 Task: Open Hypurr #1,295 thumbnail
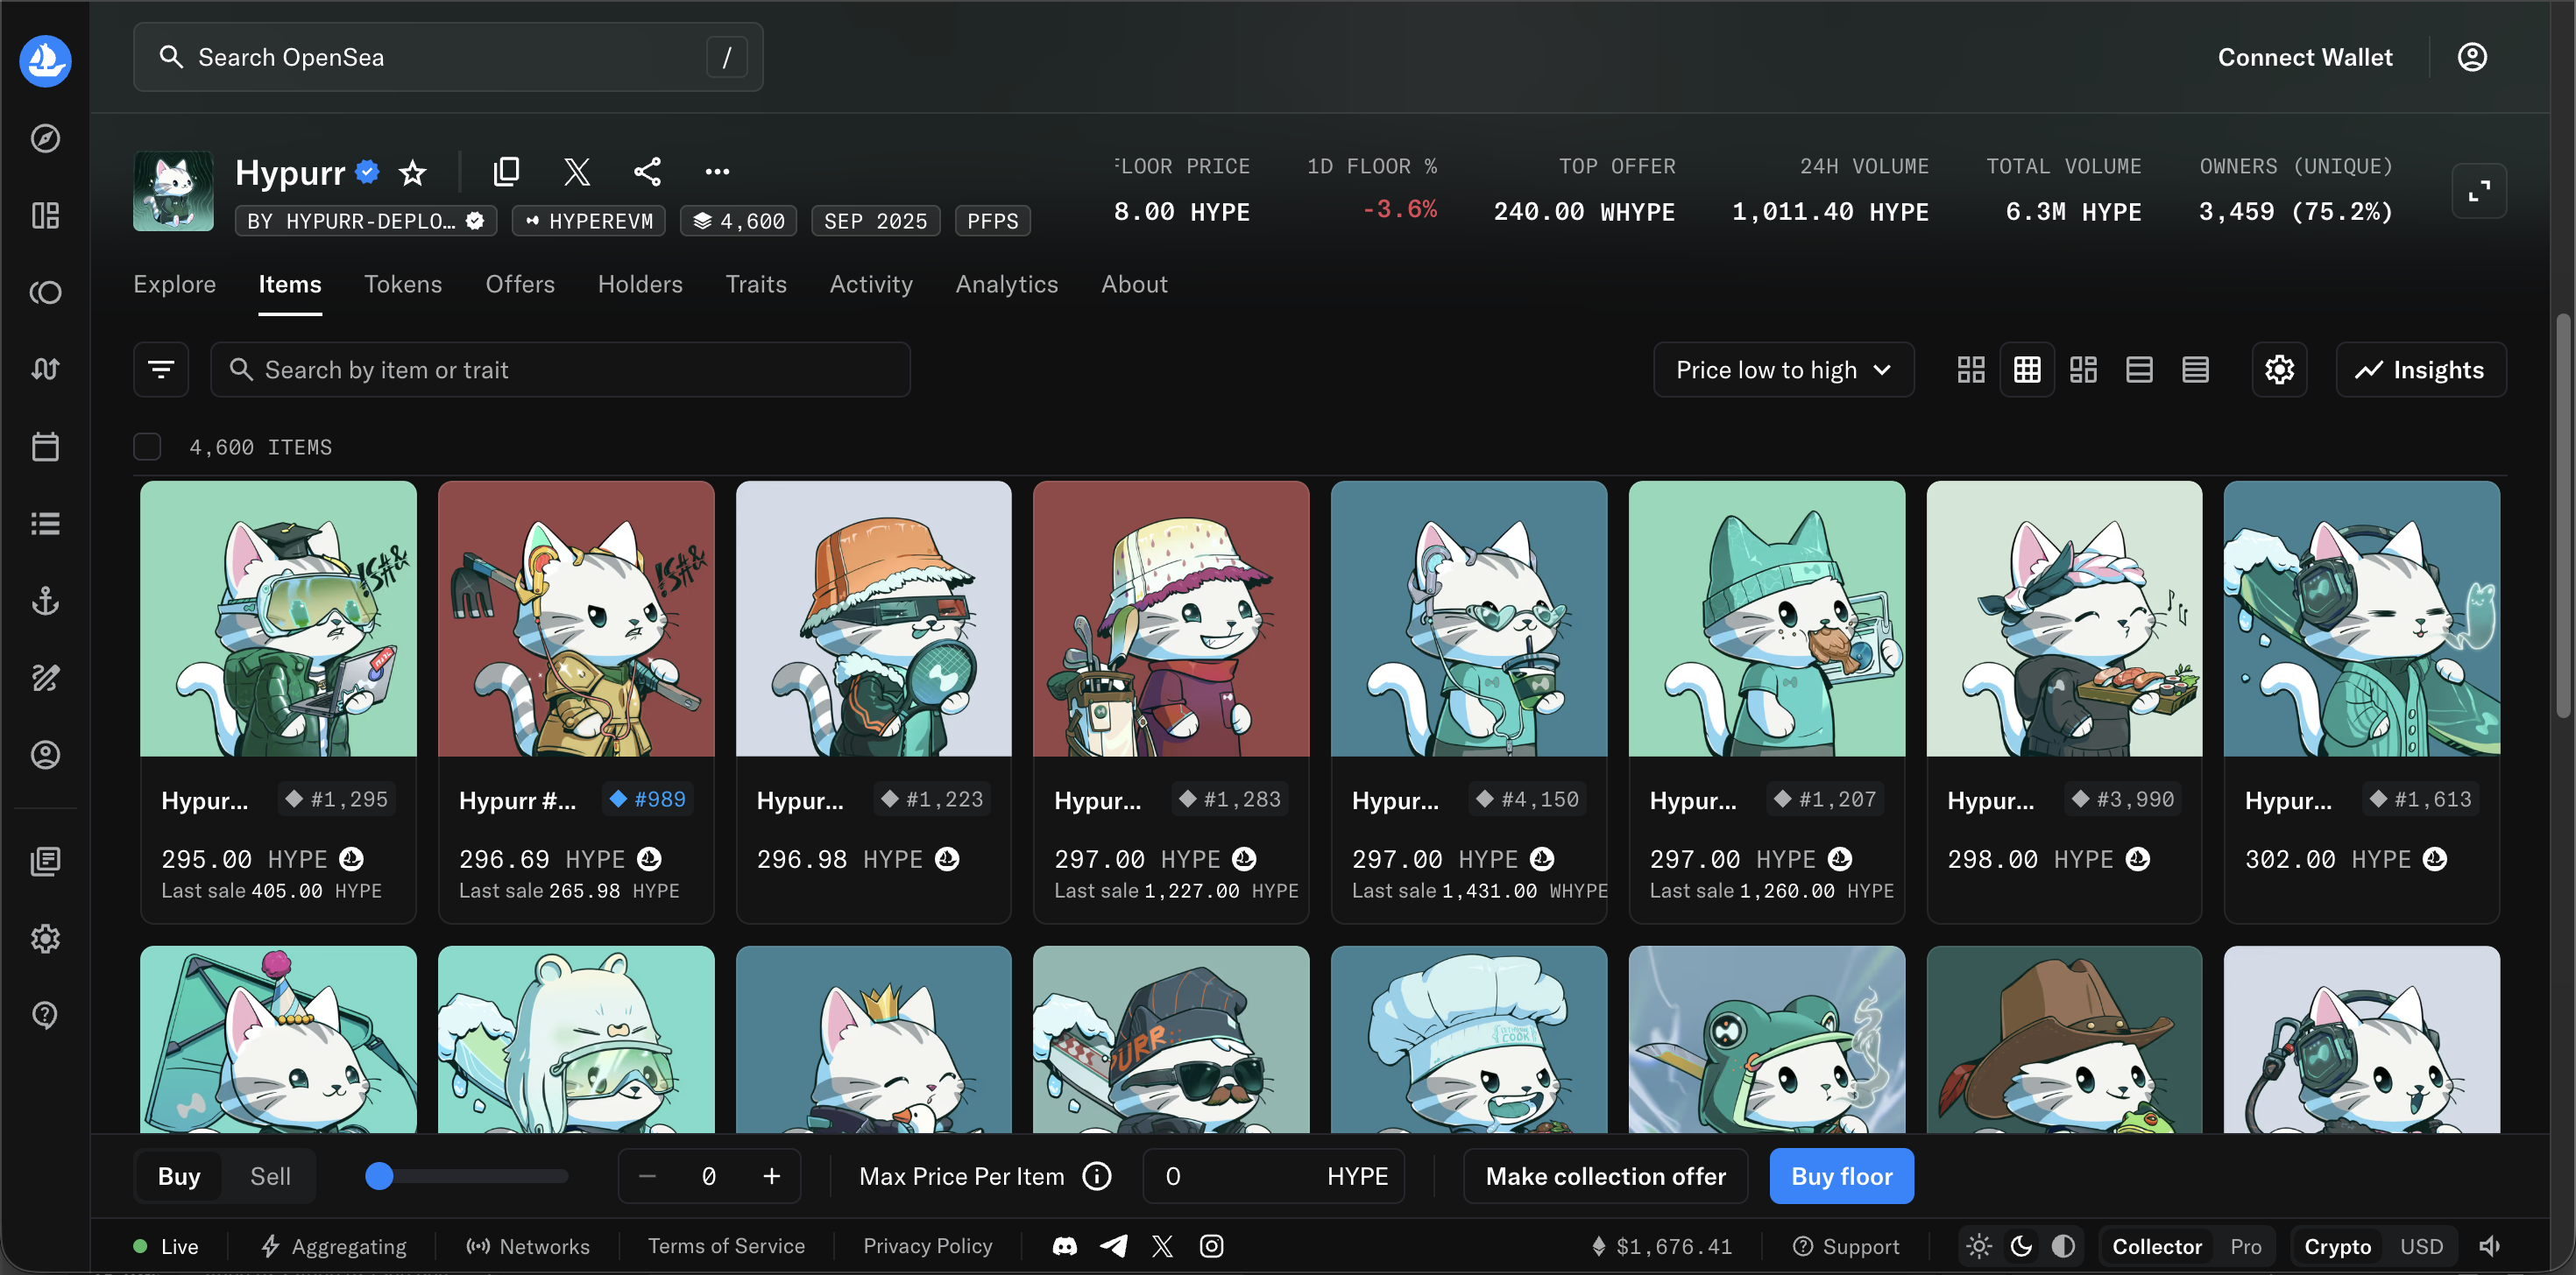pos(278,618)
